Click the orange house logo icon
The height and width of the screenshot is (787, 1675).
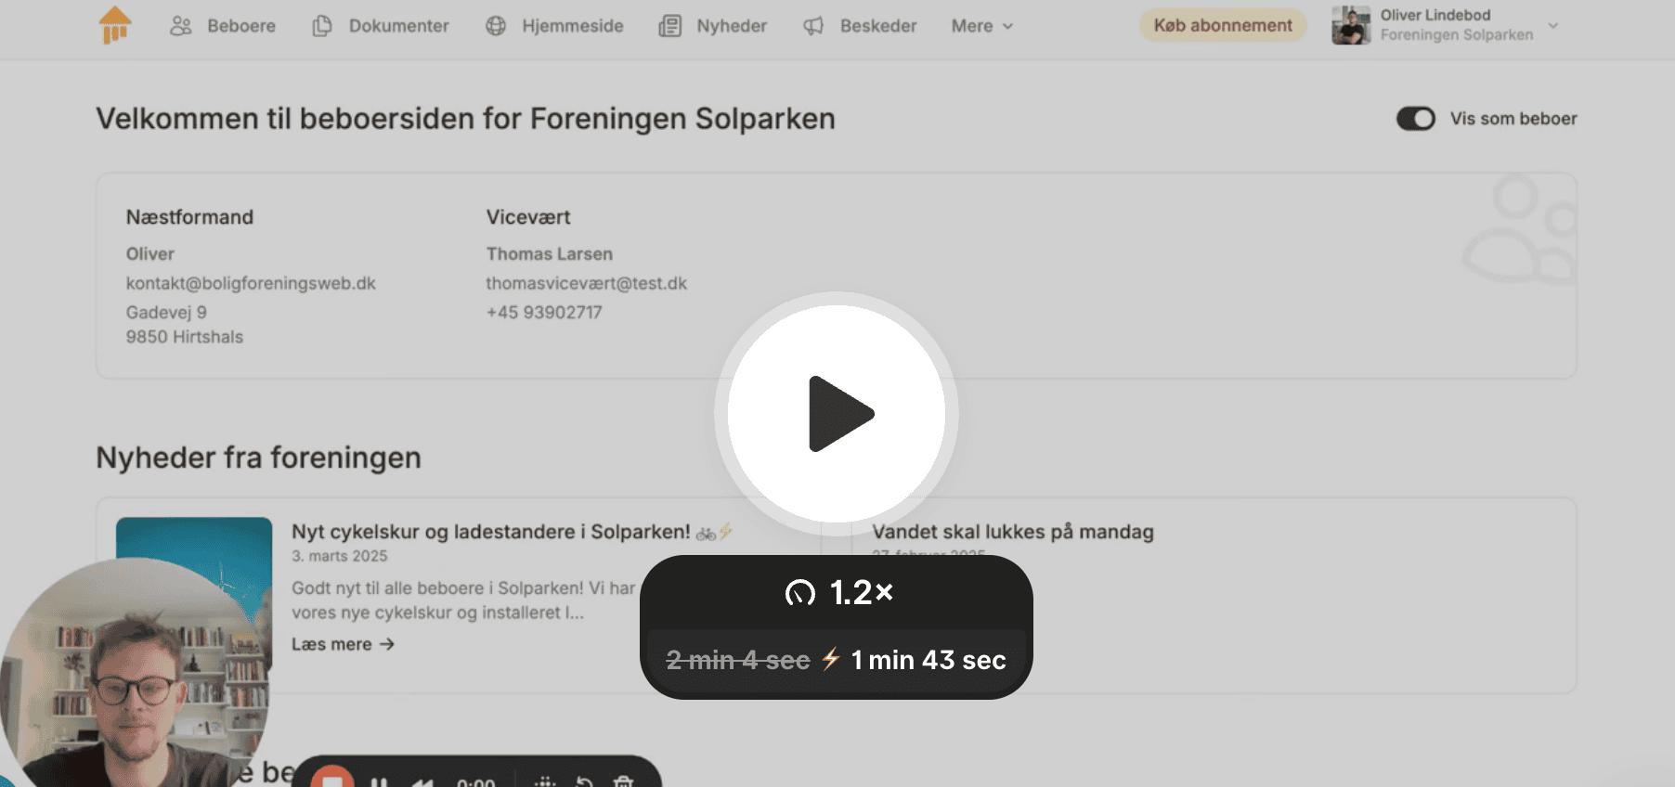coord(115,25)
